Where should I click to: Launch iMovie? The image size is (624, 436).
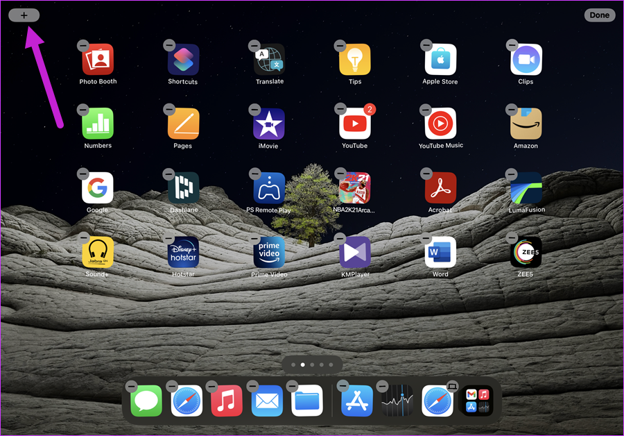point(270,124)
